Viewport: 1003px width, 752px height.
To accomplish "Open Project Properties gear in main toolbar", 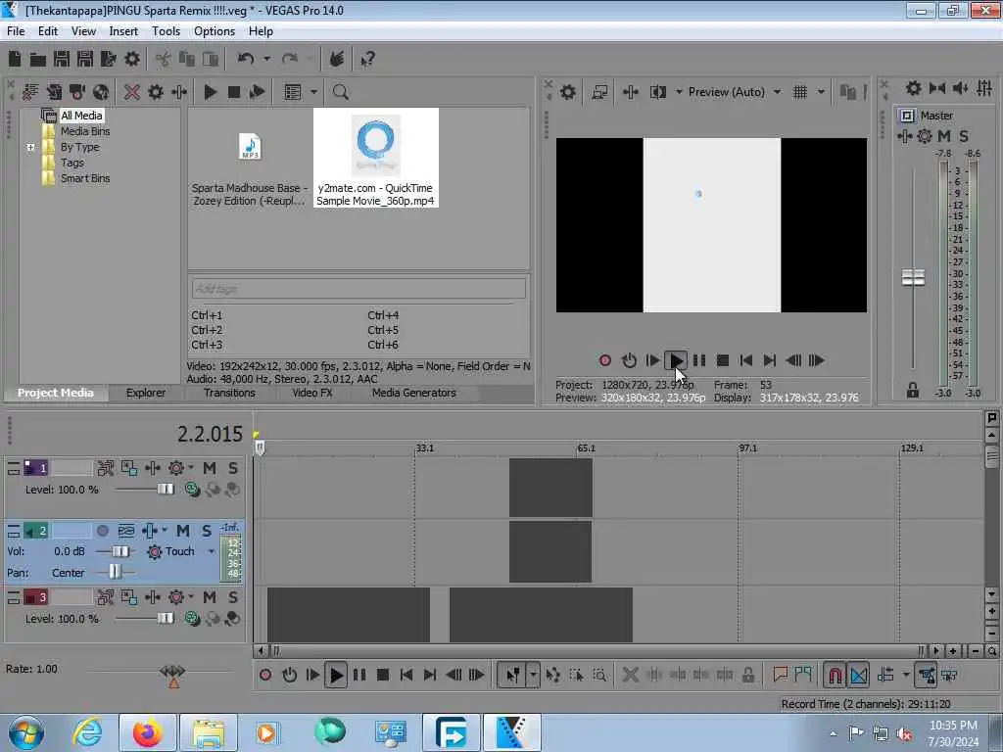I will point(132,59).
